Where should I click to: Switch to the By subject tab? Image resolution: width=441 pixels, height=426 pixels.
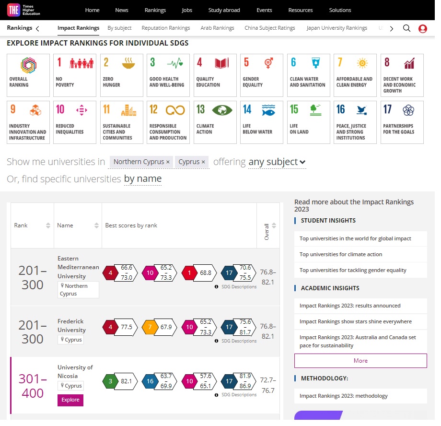click(119, 28)
